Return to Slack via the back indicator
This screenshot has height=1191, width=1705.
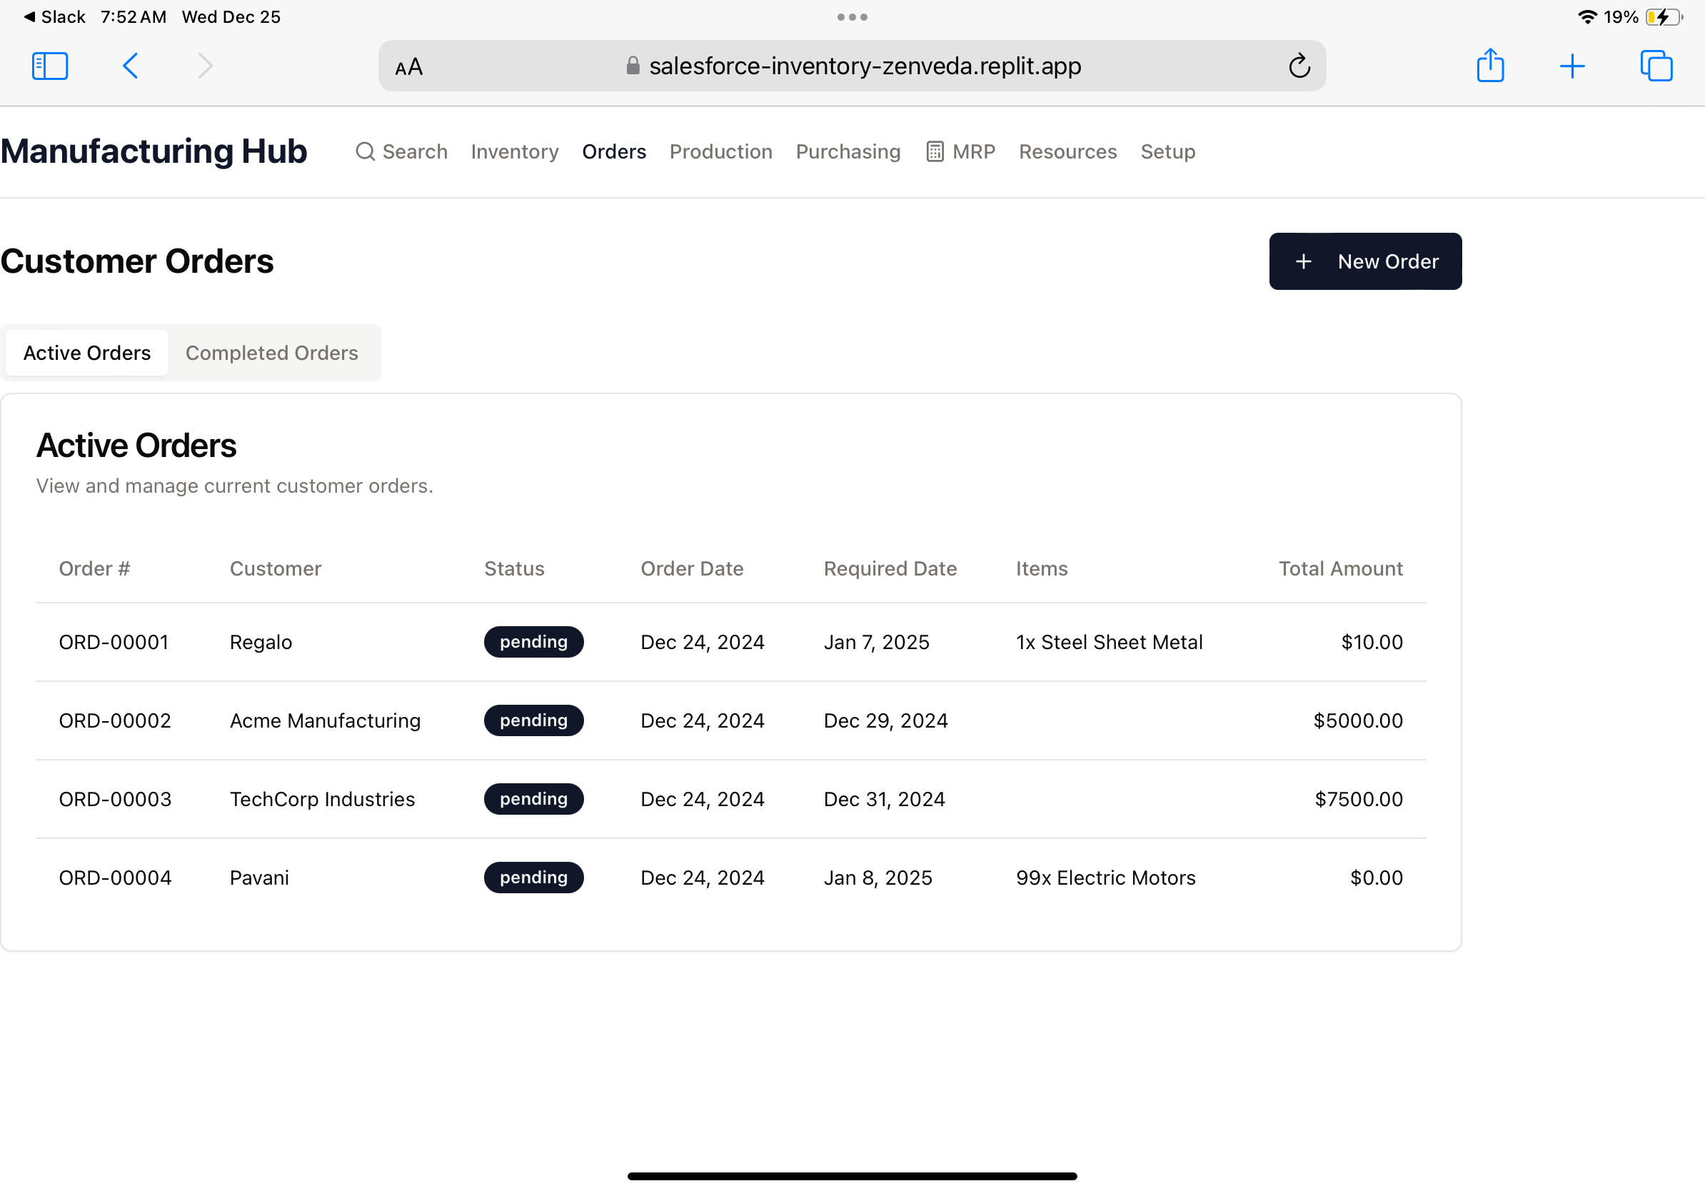tap(54, 17)
